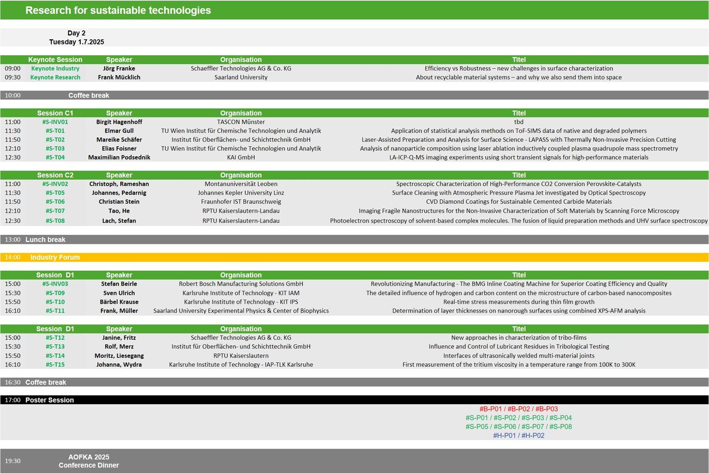Select the #S-INV03 talk by Stefan Beirle

(55, 284)
